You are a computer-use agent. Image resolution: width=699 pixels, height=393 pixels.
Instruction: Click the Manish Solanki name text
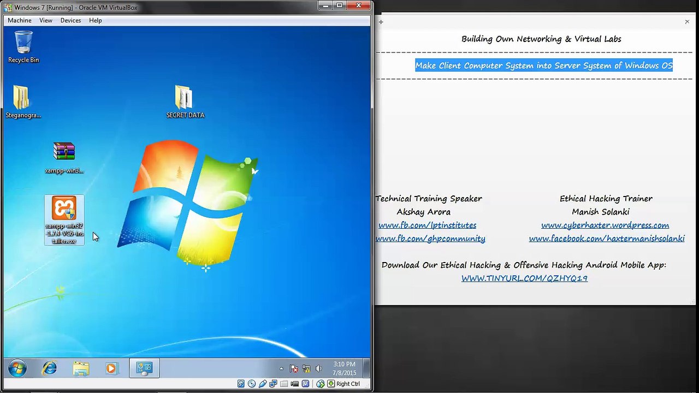tap(601, 212)
